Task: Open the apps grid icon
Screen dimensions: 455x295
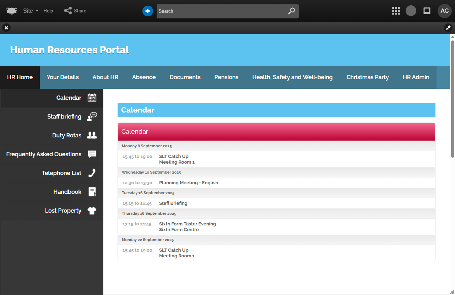Action: tap(396, 11)
